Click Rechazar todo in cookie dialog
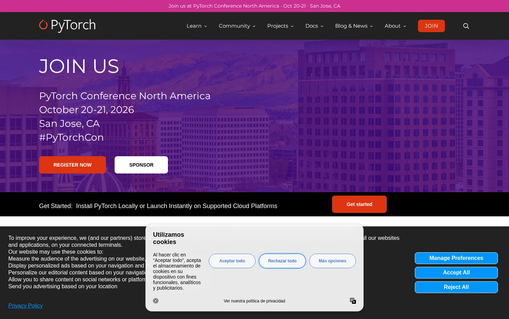 pyautogui.click(x=282, y=261)
